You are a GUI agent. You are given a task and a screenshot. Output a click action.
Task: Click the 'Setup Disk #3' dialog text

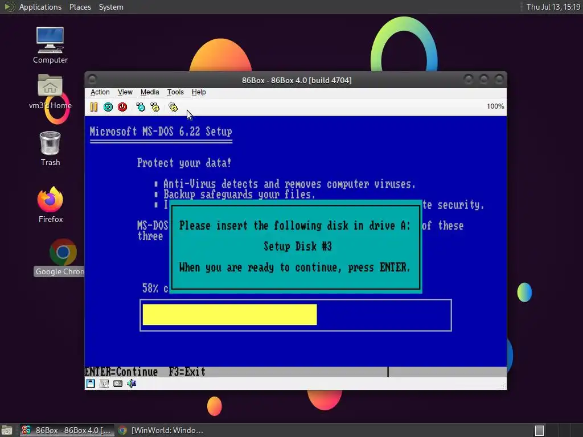(298, 246)
